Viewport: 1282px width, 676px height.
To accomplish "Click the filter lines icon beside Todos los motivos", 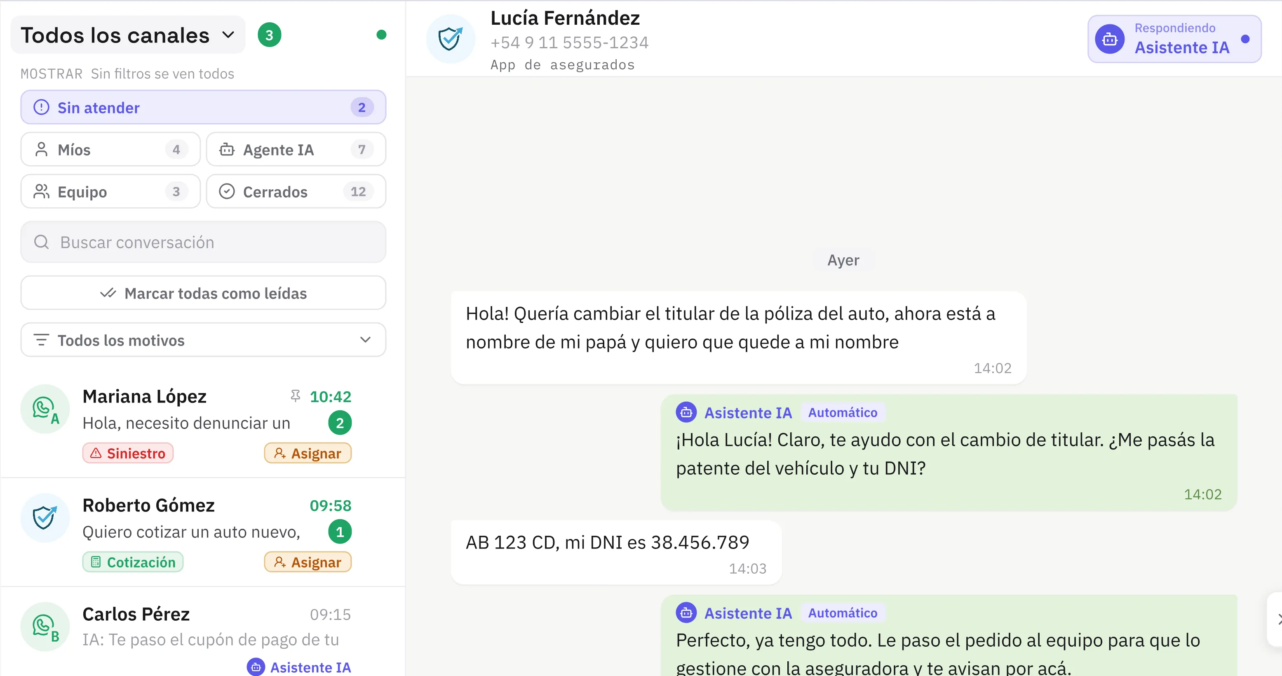I will (x=41, y=340).
